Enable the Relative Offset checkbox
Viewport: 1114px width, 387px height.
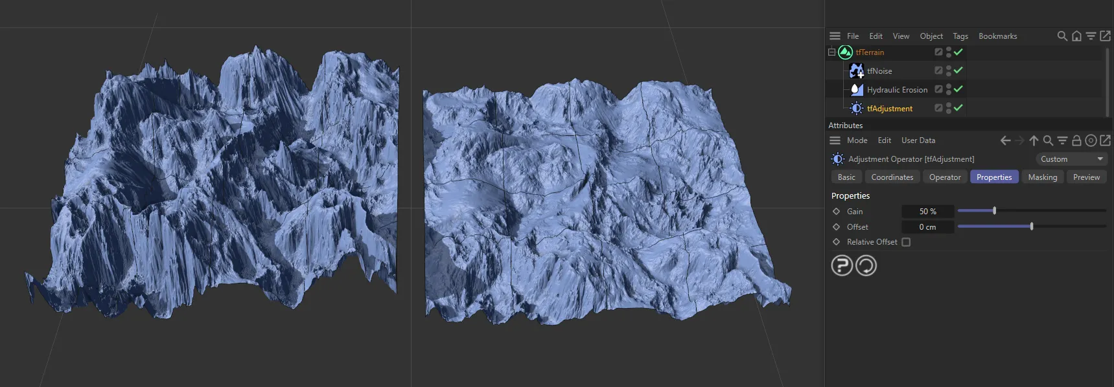click(906, 242)
